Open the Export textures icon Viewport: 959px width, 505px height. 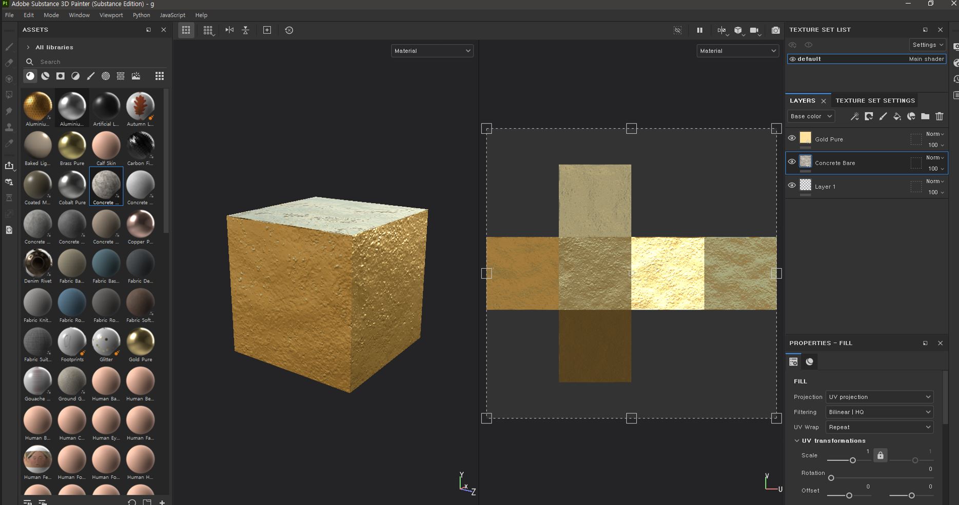pyautogui.click(x=9, y=166)
